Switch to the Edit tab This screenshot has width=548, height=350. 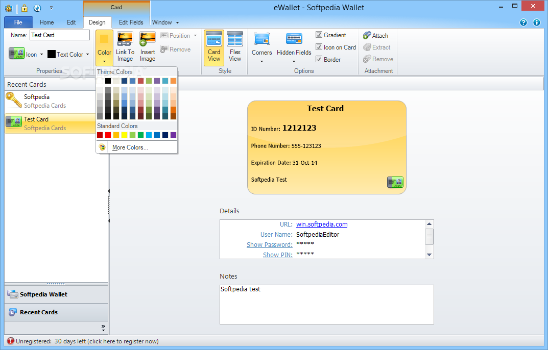[72, 22]
